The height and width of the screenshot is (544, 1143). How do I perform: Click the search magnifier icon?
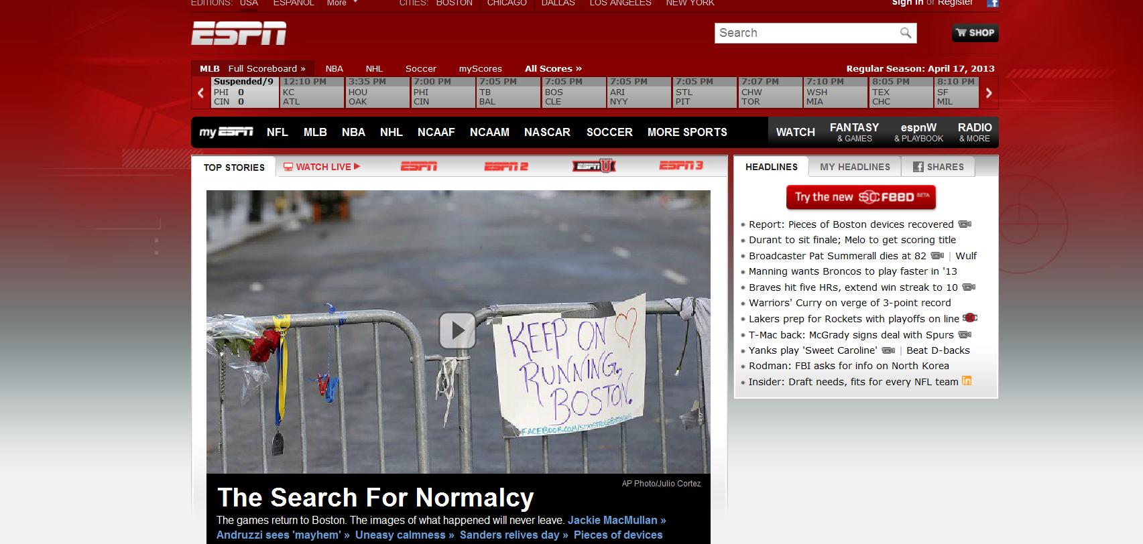click(x=905, y=33)
